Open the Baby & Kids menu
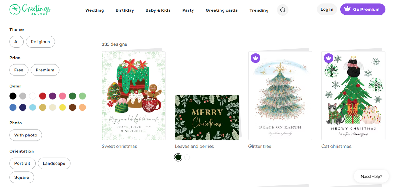Image resolution: width=393 pixels, height=187 pixels. tap(158, 10)
